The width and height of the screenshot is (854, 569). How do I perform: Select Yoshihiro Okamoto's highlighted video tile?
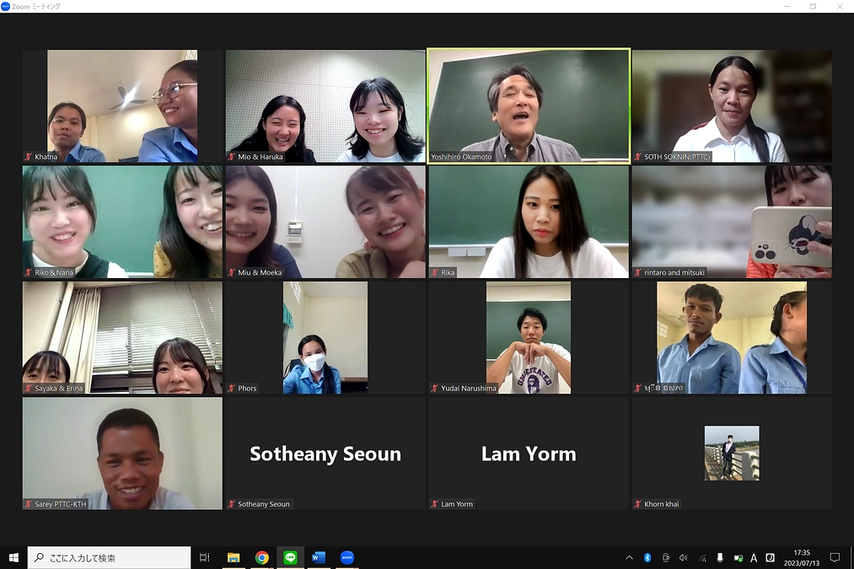(x=529, y=105)
